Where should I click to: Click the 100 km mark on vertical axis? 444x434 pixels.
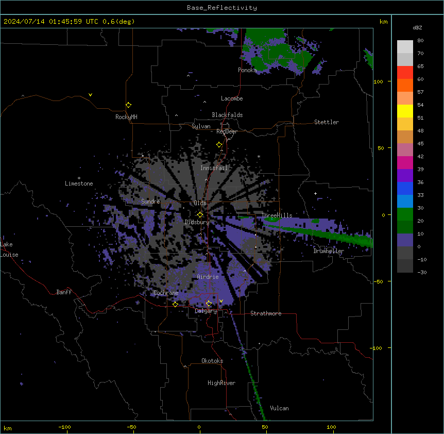point(378,81)
